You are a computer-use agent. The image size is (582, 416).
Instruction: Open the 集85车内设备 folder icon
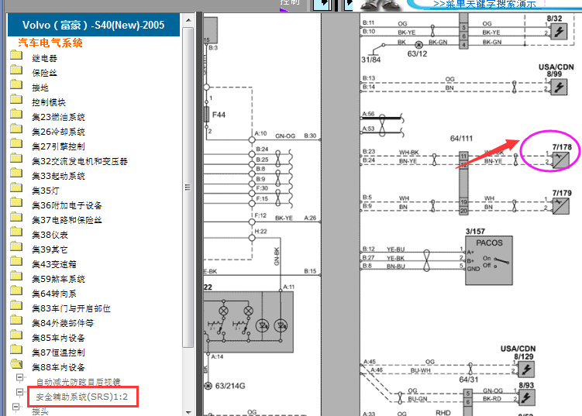(16, 335)
